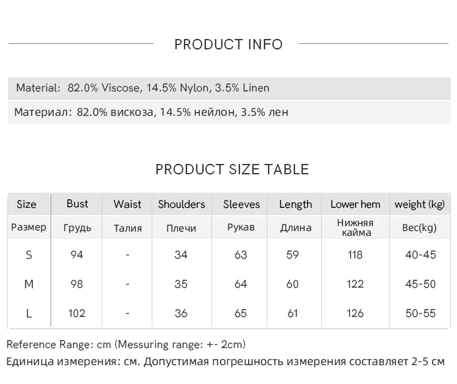457x384 pixels.
Task: Click the L size row label
Action: click(x=29, y=313)
